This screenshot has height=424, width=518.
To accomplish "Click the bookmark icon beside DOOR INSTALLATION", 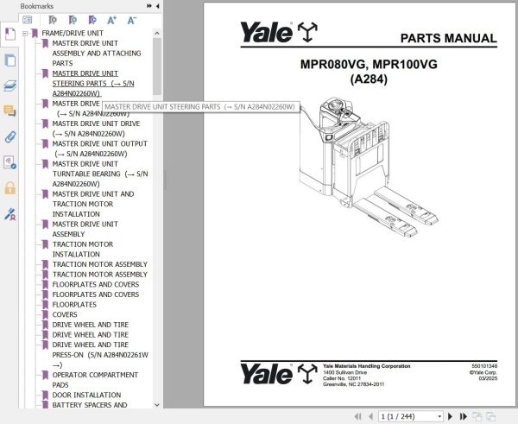I will pos(45,395).
